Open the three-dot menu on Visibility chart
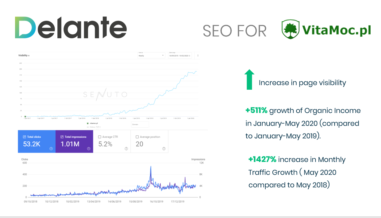Viewport: 381px width, 218px height. 198,55
